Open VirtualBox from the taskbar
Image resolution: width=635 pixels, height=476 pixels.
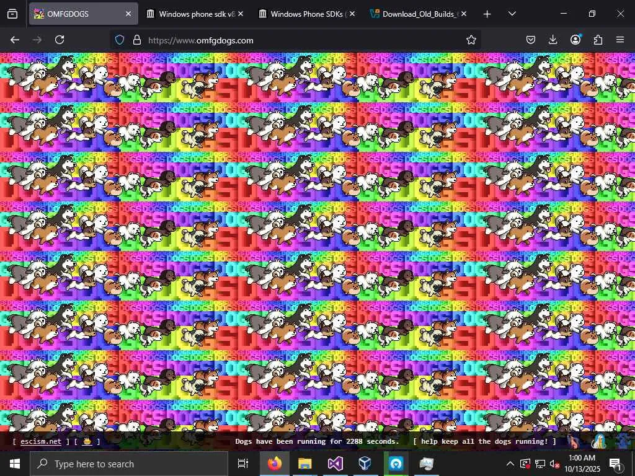(365, 464)
